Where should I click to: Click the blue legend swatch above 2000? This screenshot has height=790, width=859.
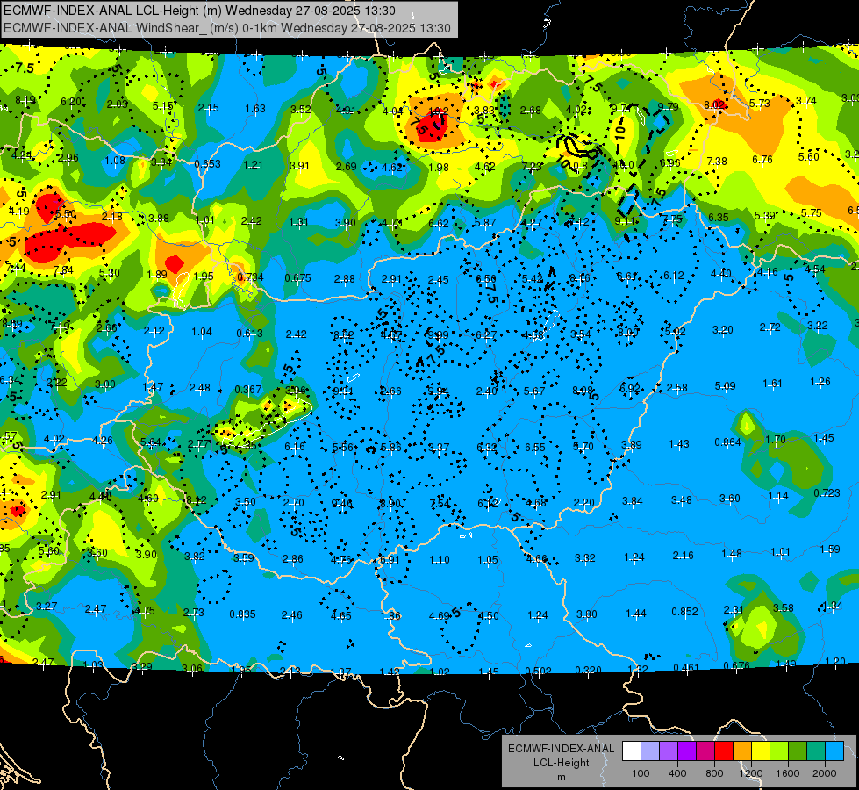[x=834, y=751]
